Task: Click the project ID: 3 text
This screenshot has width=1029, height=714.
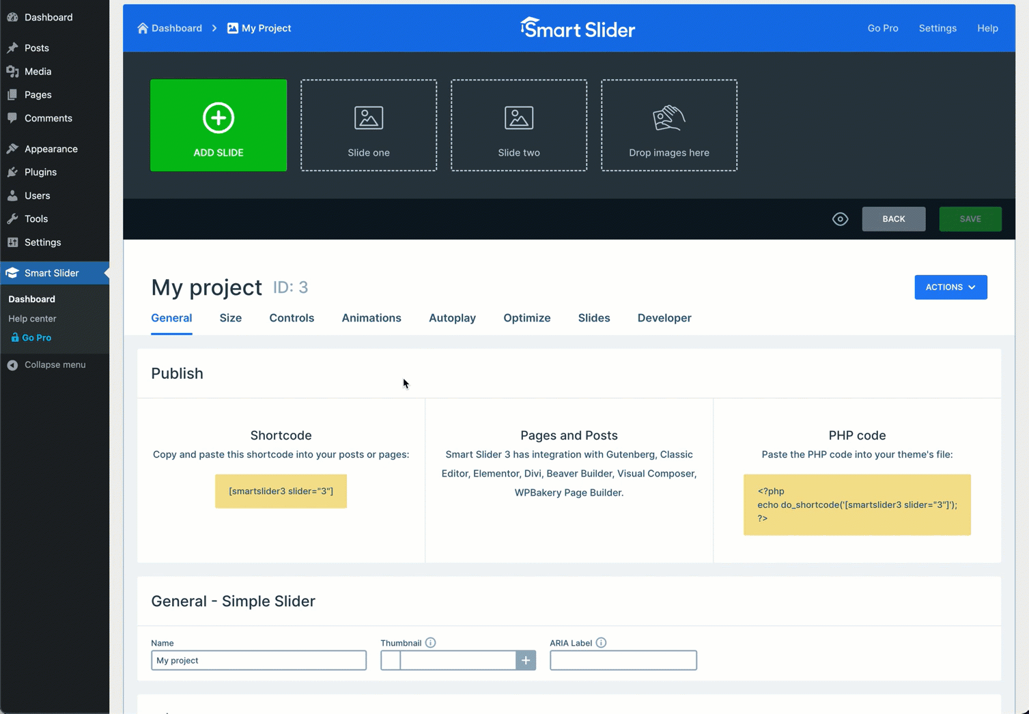Action: pos(291,287)
